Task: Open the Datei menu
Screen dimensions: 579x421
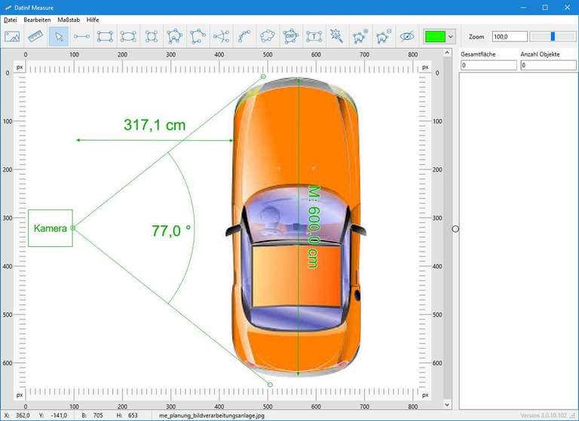Action: point(11,19)
